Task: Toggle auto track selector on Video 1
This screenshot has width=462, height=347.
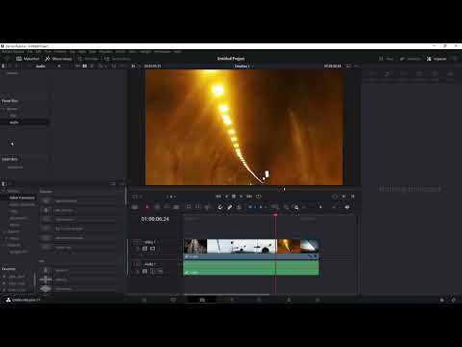Action: coord(144,249)
